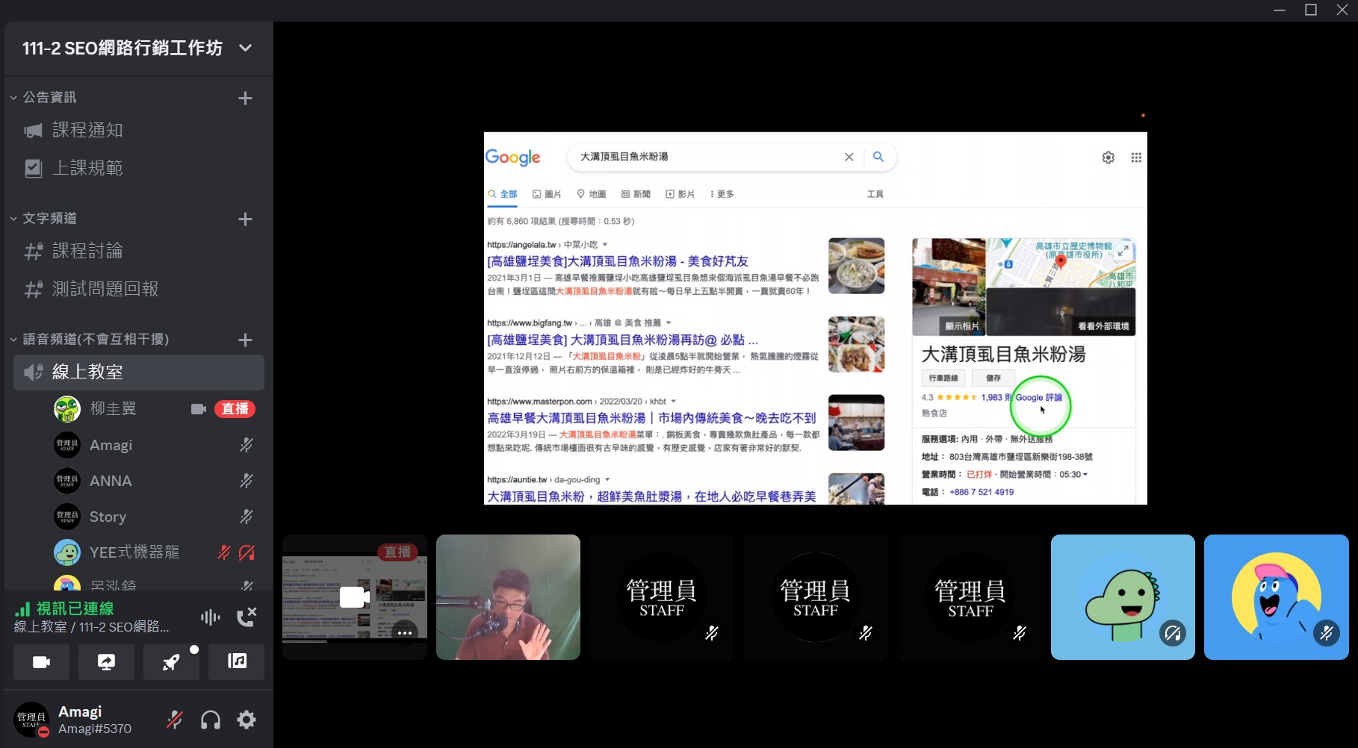Click the 視訊已連線 connection status text
1358x748 pixels.
point(75,608)
